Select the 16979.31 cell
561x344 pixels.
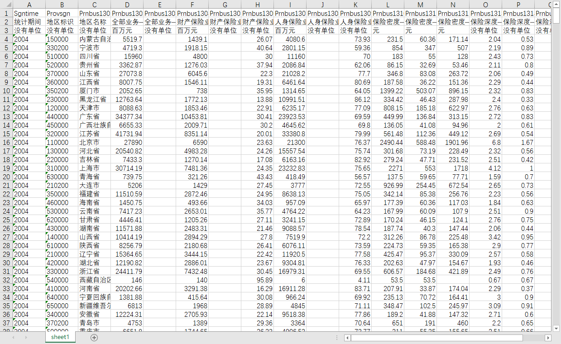tap(290, 271)
